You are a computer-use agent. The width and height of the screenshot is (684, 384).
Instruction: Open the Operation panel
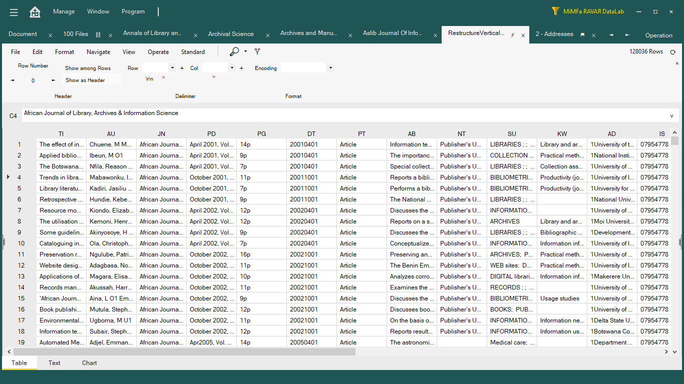(658, 35)
